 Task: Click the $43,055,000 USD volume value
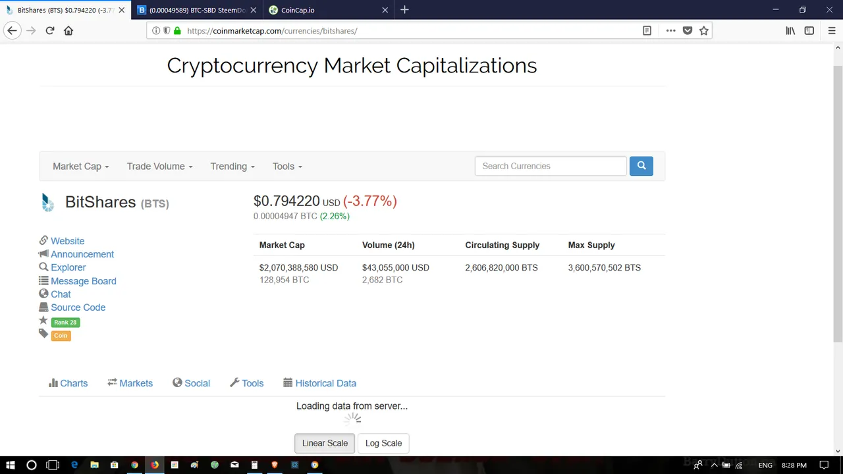coord(395,268)
